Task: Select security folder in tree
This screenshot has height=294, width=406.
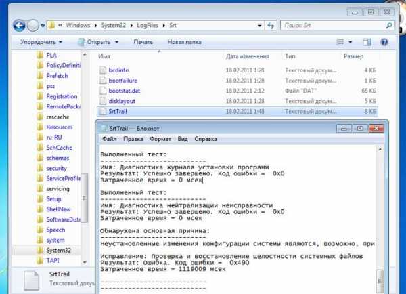Action: [56, 168]
